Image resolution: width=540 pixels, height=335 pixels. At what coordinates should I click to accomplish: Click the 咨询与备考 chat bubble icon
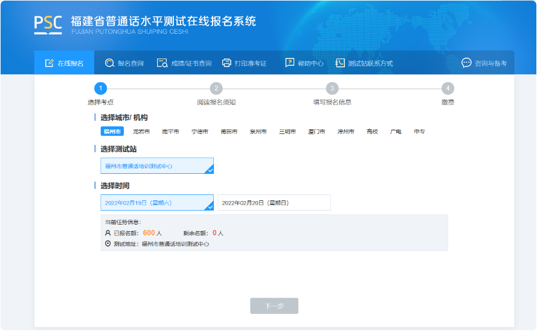pyautogui.click(x=466, y=63)
